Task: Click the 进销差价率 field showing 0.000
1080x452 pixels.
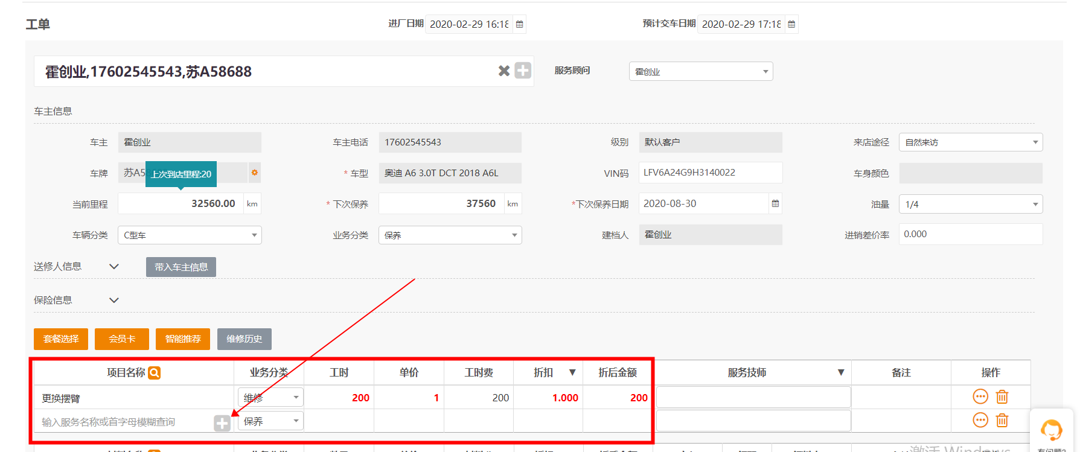Action: point(971,234)
